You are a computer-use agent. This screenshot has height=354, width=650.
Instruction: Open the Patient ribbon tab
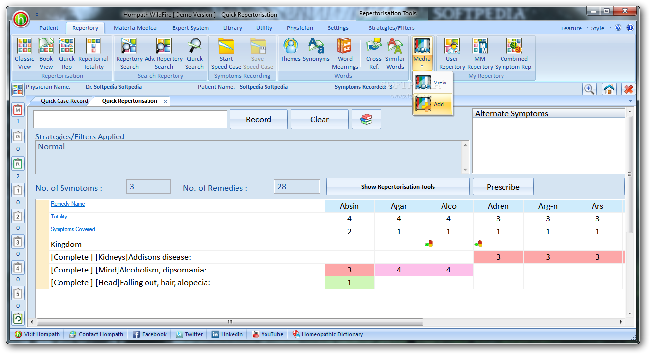(49, 28)
